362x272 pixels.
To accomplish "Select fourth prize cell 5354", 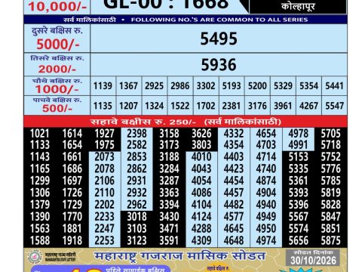I will tap(308, 86).
